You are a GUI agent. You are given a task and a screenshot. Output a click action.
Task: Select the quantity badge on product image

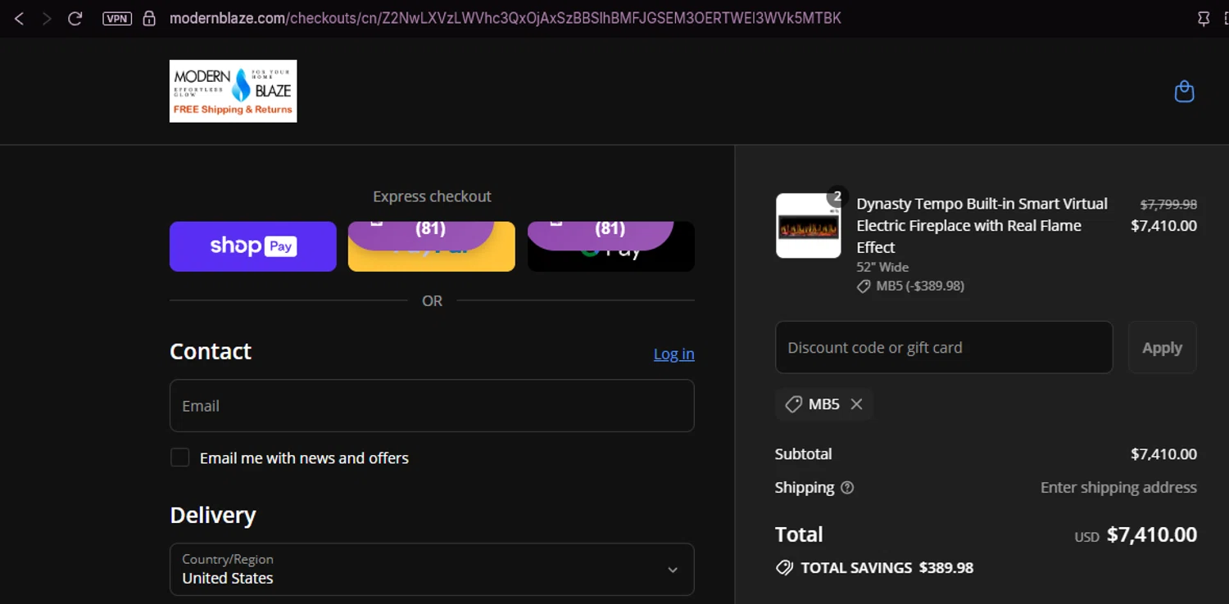[x=837, y=196]
